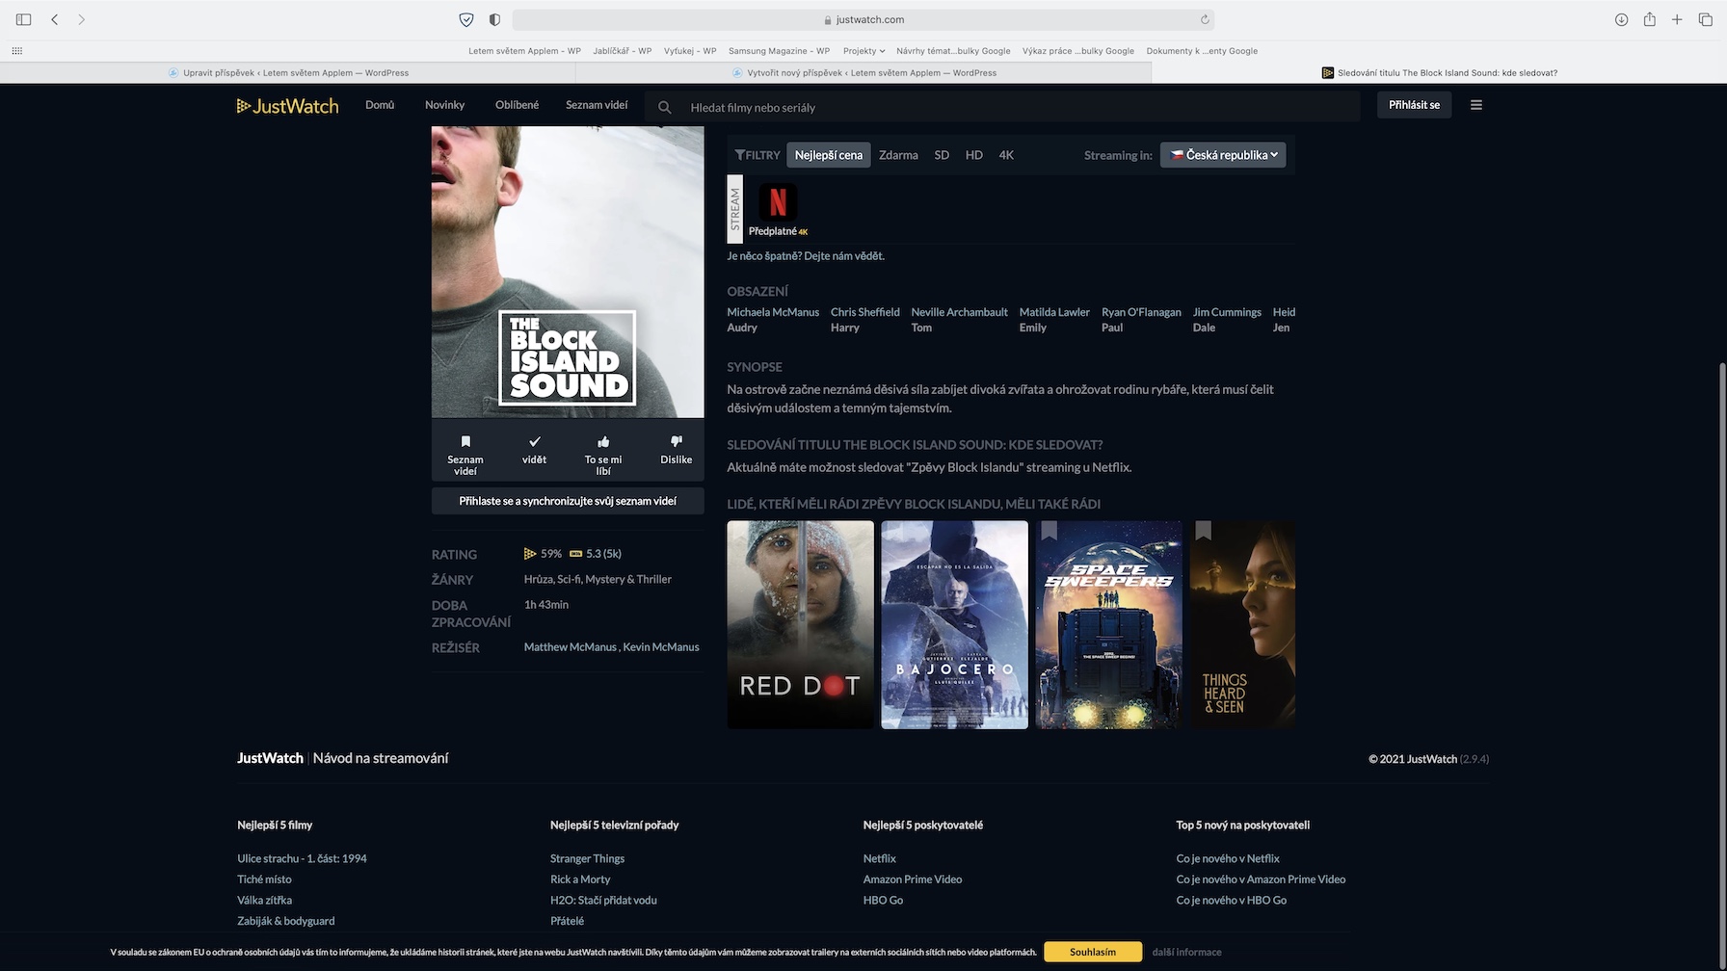Open the Domů navigation item

coord(380,105)
